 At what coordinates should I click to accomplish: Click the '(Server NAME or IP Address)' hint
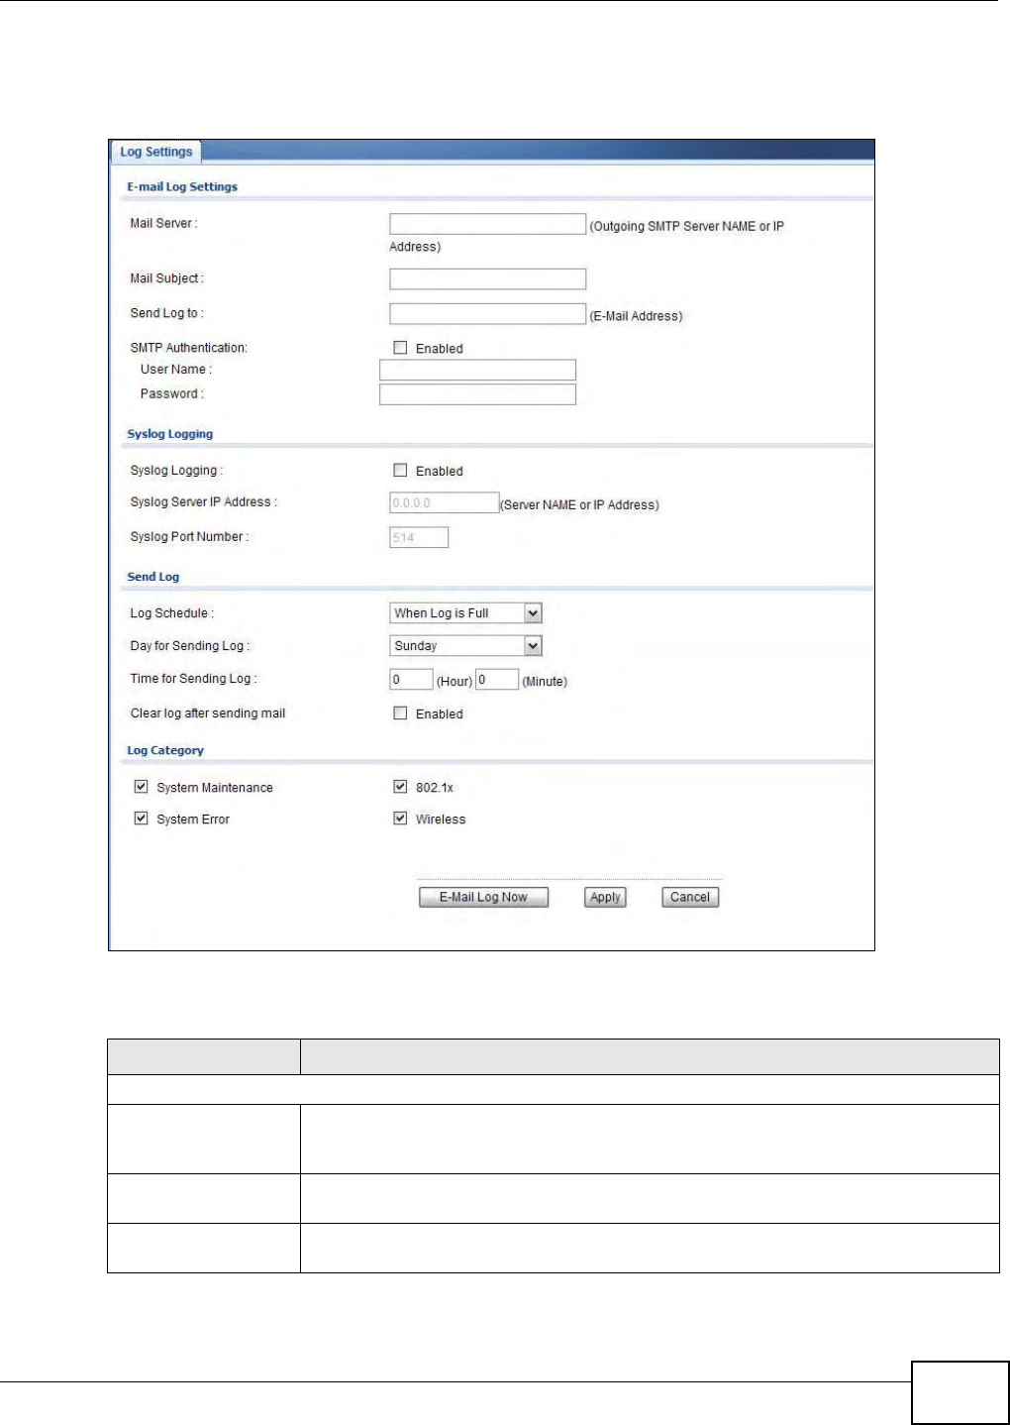tap(579, 504)
